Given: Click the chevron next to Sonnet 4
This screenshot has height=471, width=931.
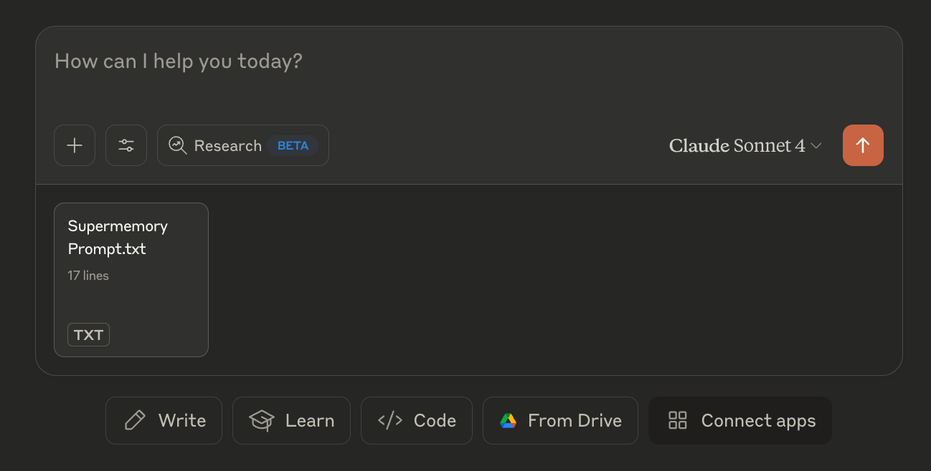Looking at the screenshot, I should (816, 145).
